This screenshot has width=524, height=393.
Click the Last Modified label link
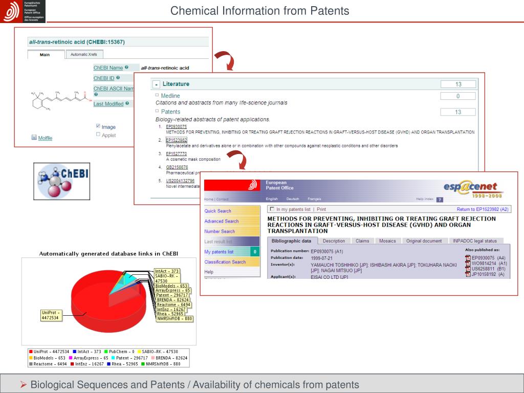pyautogui.click(x=108, y=104)
